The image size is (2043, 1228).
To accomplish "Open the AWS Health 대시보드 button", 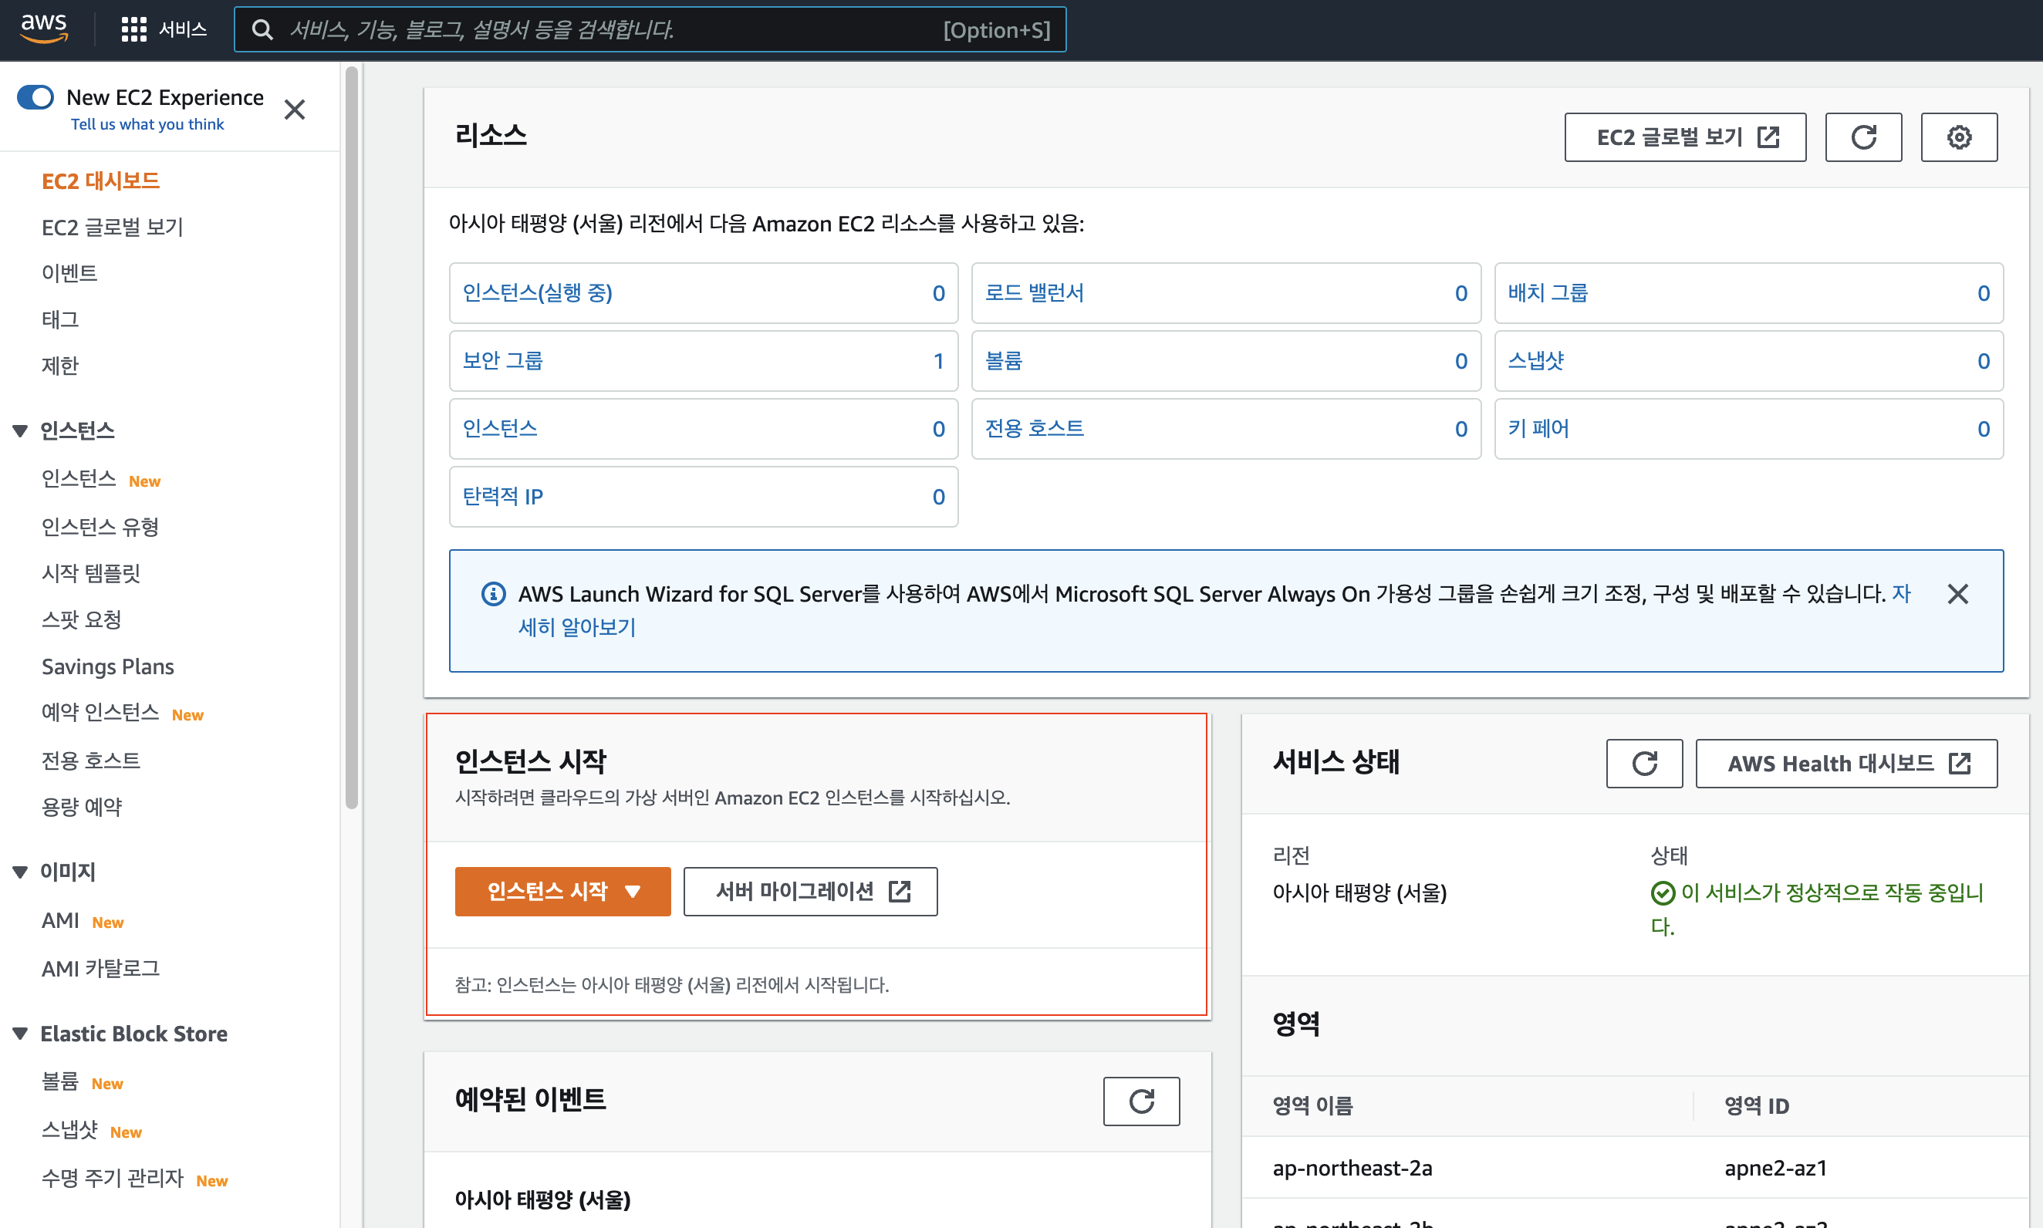I will pos(1845,763).
